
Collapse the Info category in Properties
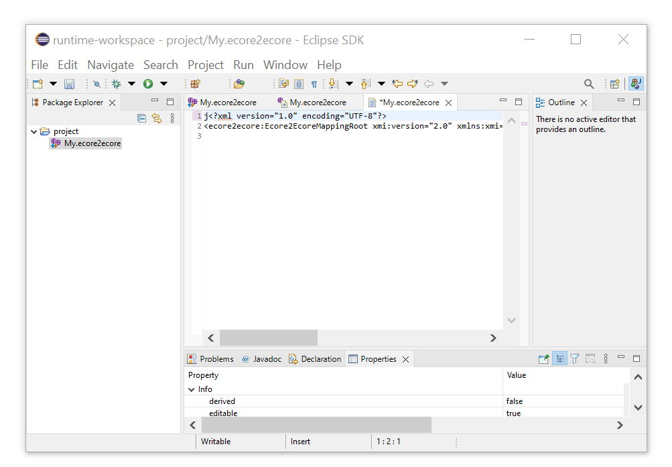tap(192, 389)
